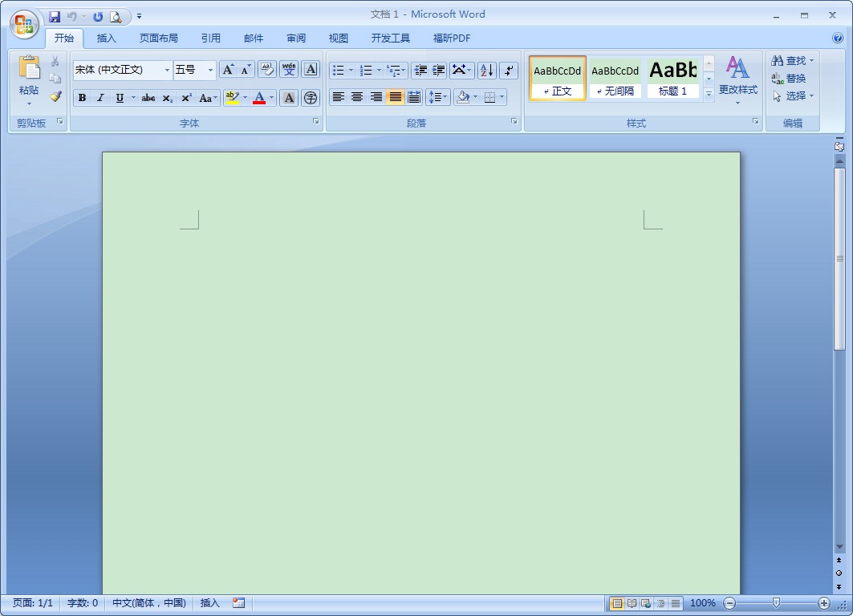Toggle show/hide paragraph marks
853x616 pixels.
[509, 70]
